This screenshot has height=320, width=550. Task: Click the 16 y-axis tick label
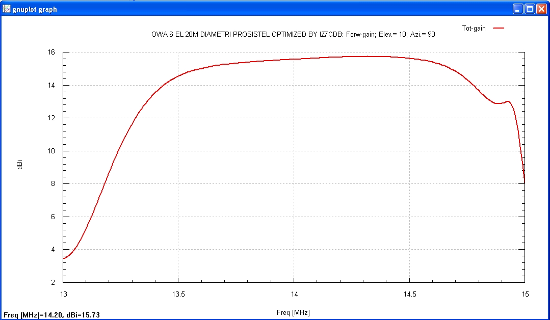click(x=51, y=52)
